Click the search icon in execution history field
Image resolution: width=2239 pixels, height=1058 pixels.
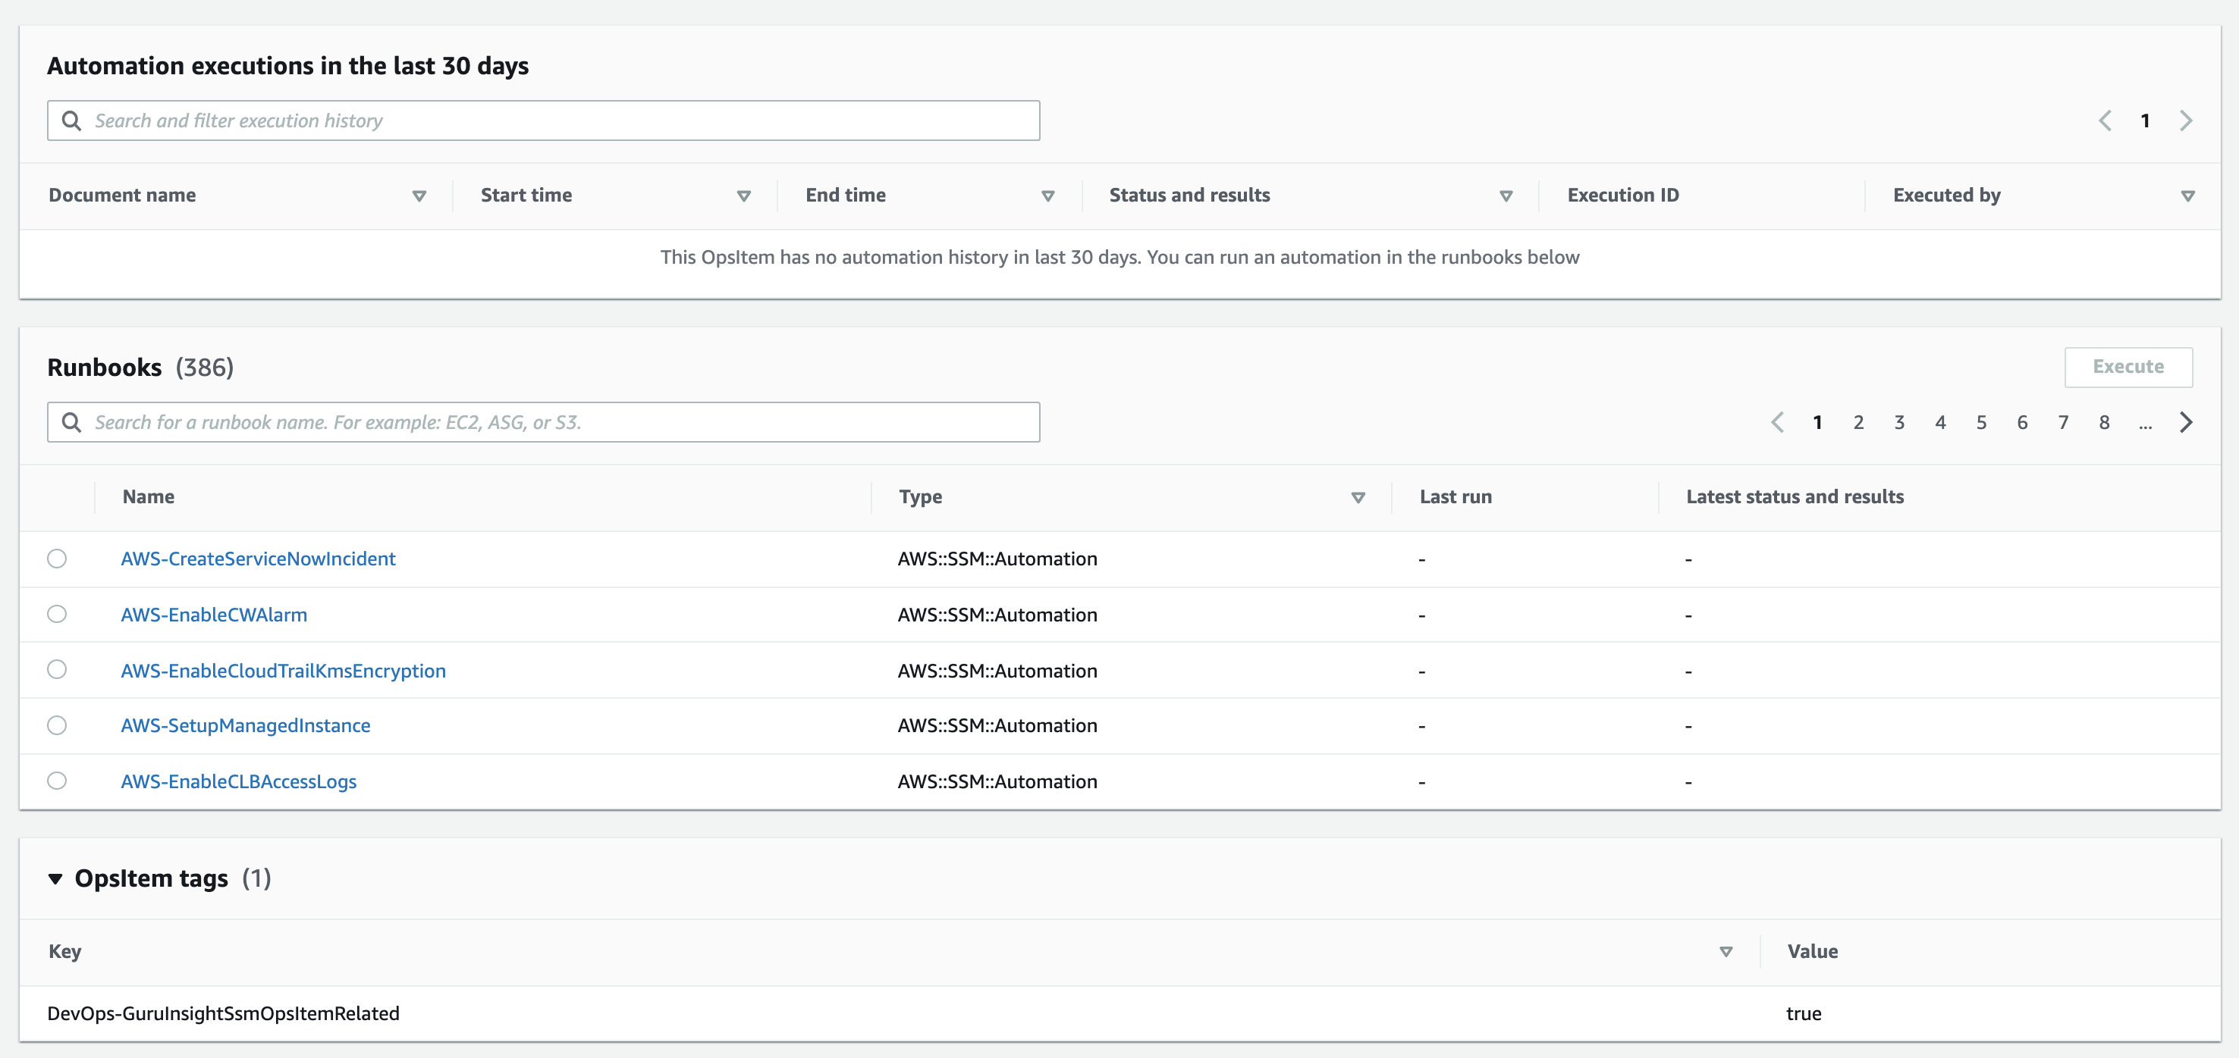coord(72,121)
